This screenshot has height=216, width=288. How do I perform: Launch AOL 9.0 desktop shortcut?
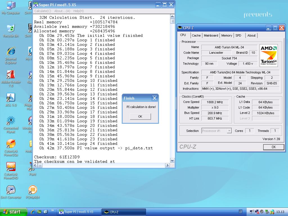(x=11, y=100)
